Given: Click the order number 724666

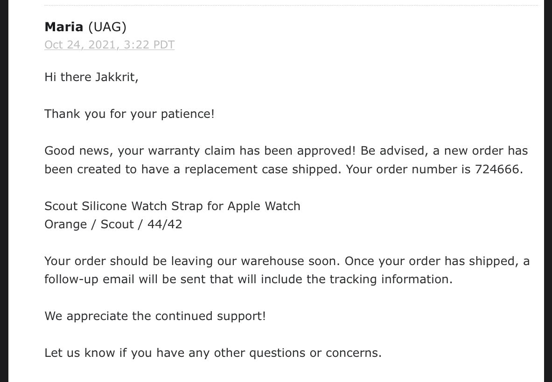Looking at the screenshot, I should point(497,169).
